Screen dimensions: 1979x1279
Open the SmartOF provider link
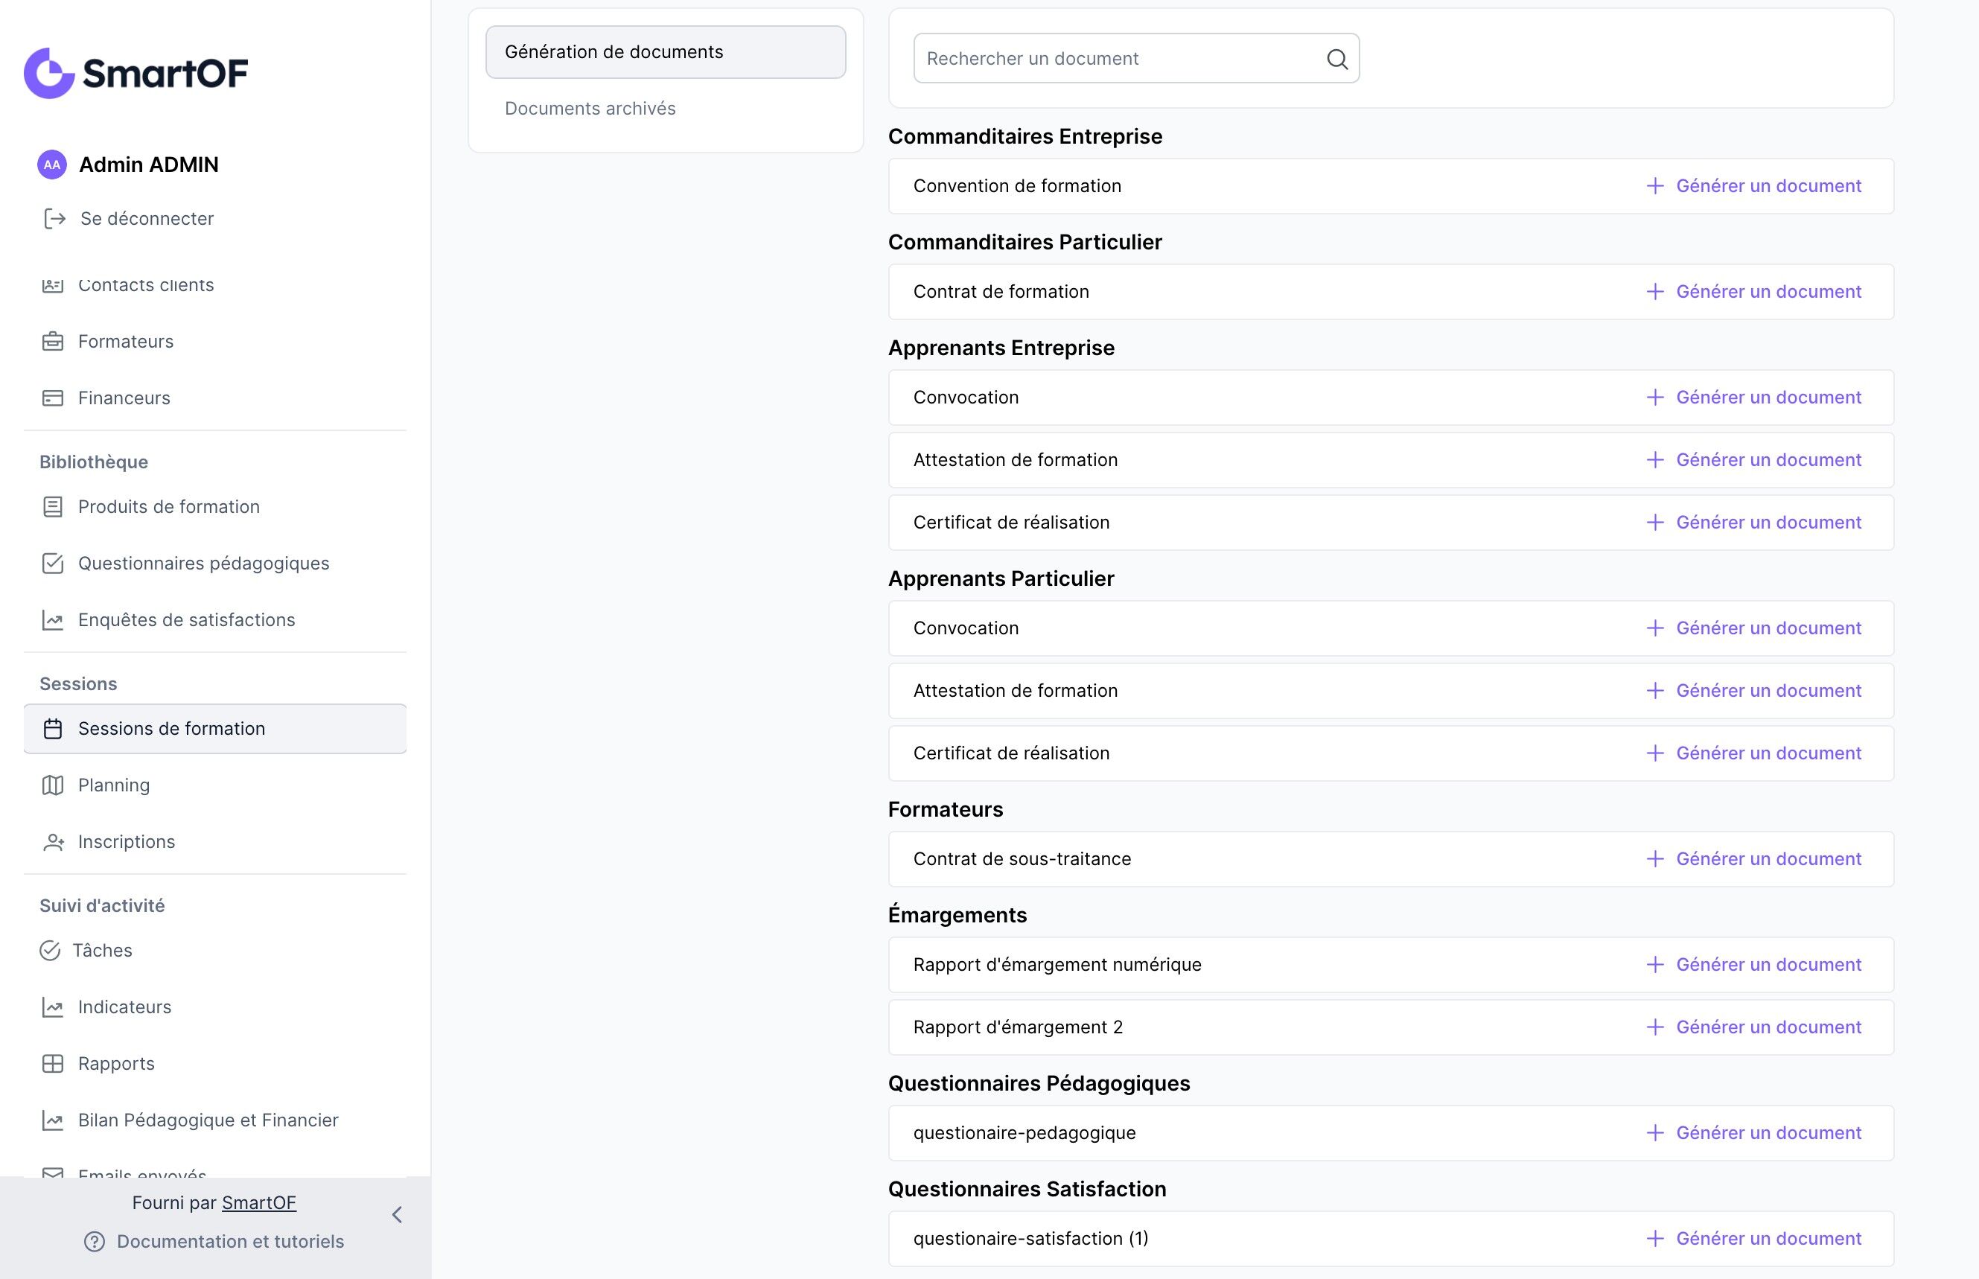click(x=258, y=1202)
